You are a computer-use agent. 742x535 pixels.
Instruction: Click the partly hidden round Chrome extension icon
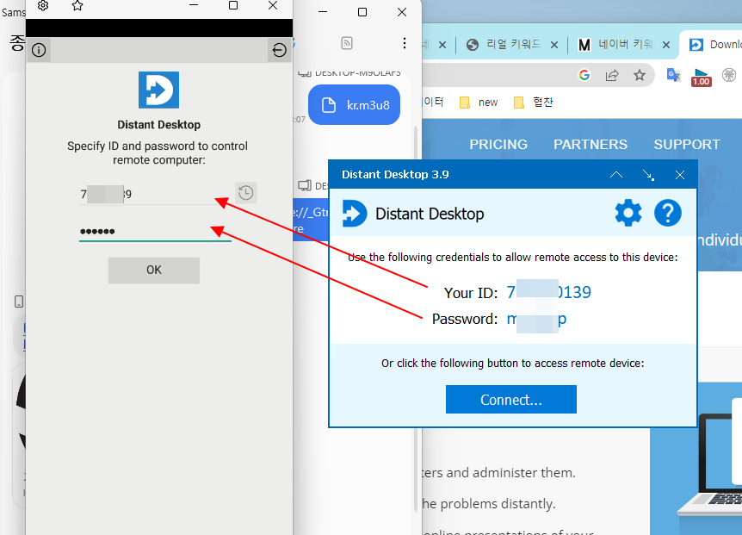pyautogui.click(x=729, y=75)
